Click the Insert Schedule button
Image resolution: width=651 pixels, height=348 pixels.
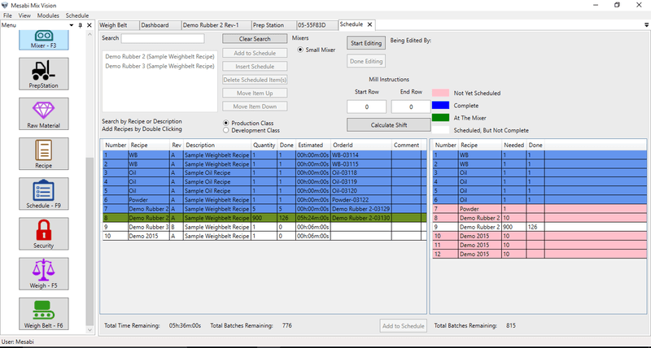tap(255, 67)
